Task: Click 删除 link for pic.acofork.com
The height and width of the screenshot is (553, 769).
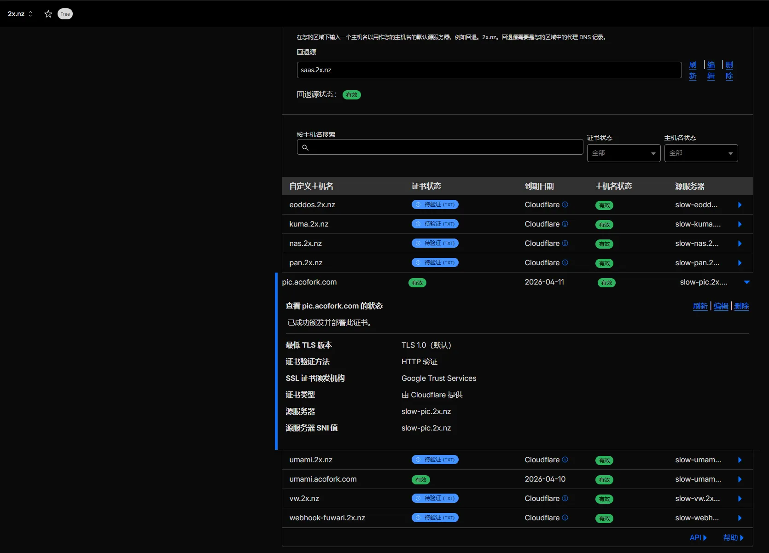Action: 741,306
